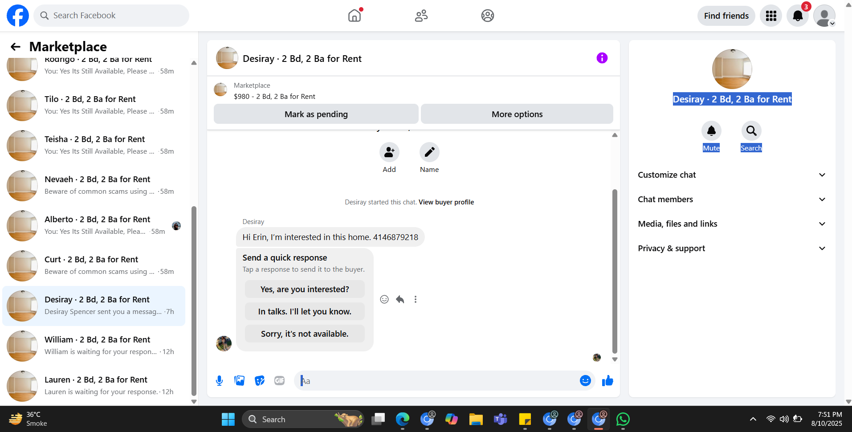This screenshot has height=432, width=852.
Task: Open Microsoft Teams from the taskbar
Action: point(501,419)
